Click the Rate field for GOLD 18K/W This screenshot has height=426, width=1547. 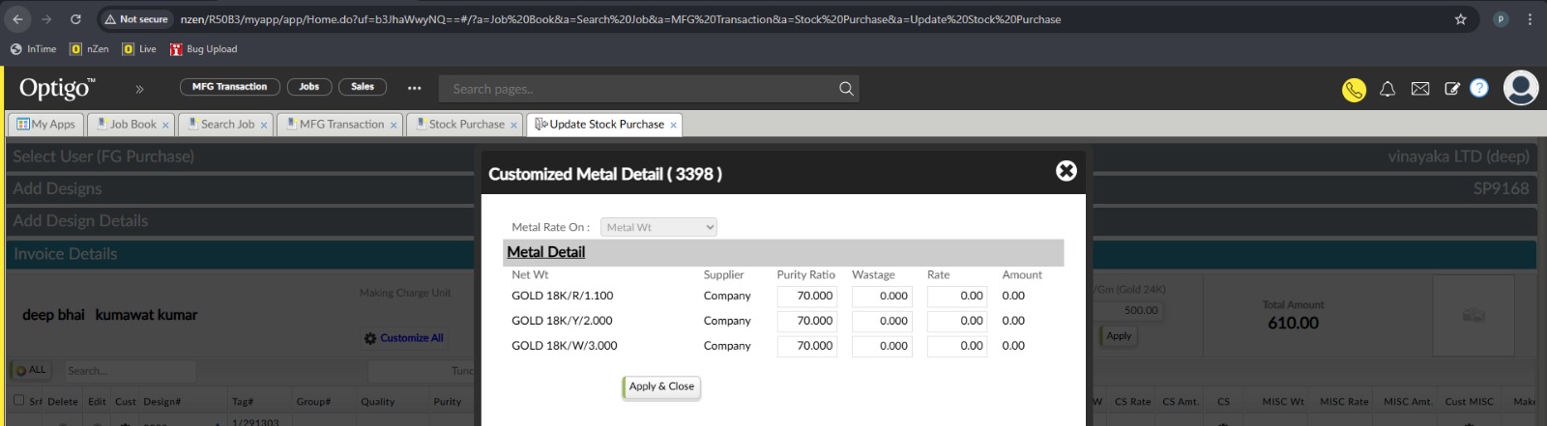point(956,346)
